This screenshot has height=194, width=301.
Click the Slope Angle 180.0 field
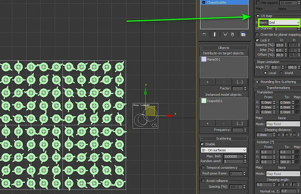[292, 67]
